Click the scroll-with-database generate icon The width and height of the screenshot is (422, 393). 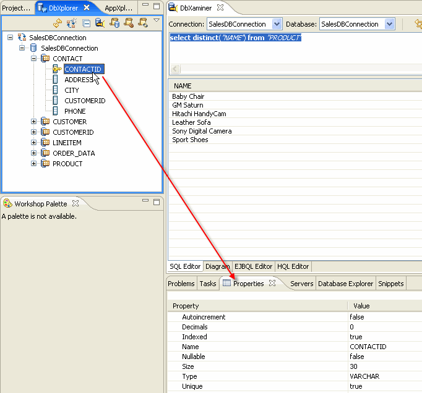[114, 23]
